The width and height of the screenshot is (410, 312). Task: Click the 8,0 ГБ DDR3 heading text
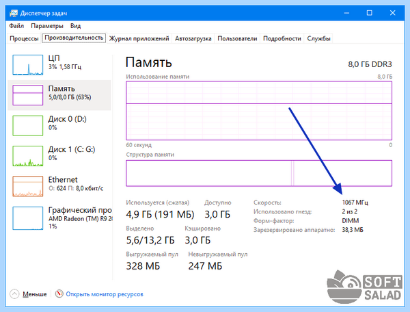tap(370, 64)
